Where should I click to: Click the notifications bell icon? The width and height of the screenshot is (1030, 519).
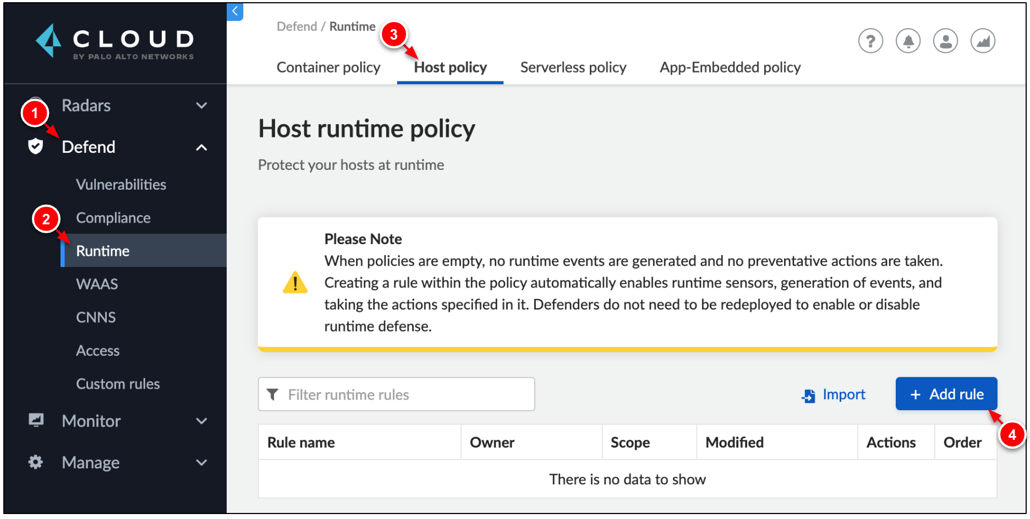tap(908, 40)
